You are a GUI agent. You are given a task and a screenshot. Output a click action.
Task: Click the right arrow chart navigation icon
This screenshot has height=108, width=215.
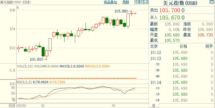(141, 2)
